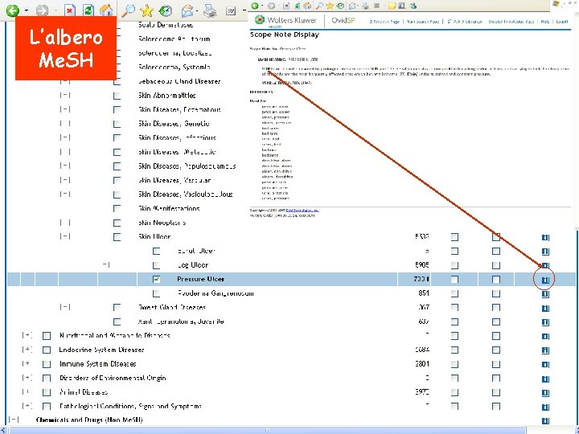Image resolution: width=579 pixels, height=434 pixels.
Task: Open scope note icon for Animal Diseases
Action: tap(545, 393)
